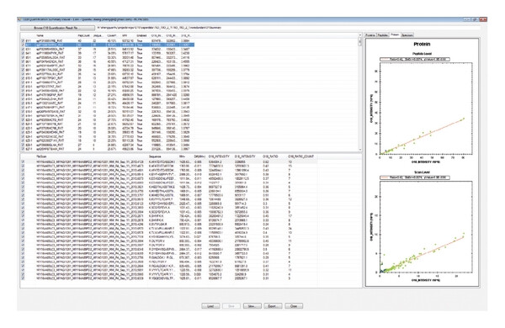Click the Peptide Level scatter plot
This screenshot has width=505, height=328.
(426, 108)
